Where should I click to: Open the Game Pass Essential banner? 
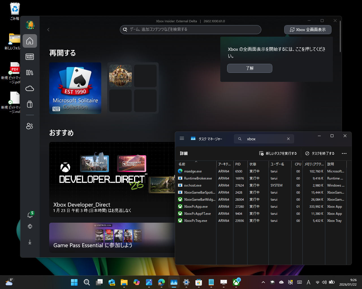click(x=112, y=238)
